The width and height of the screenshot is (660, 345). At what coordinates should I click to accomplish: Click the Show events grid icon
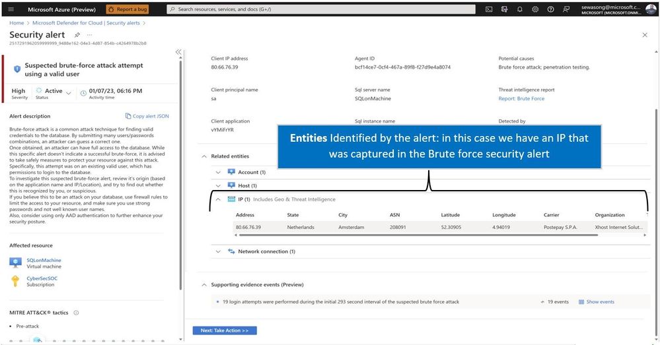pos(581,301)
